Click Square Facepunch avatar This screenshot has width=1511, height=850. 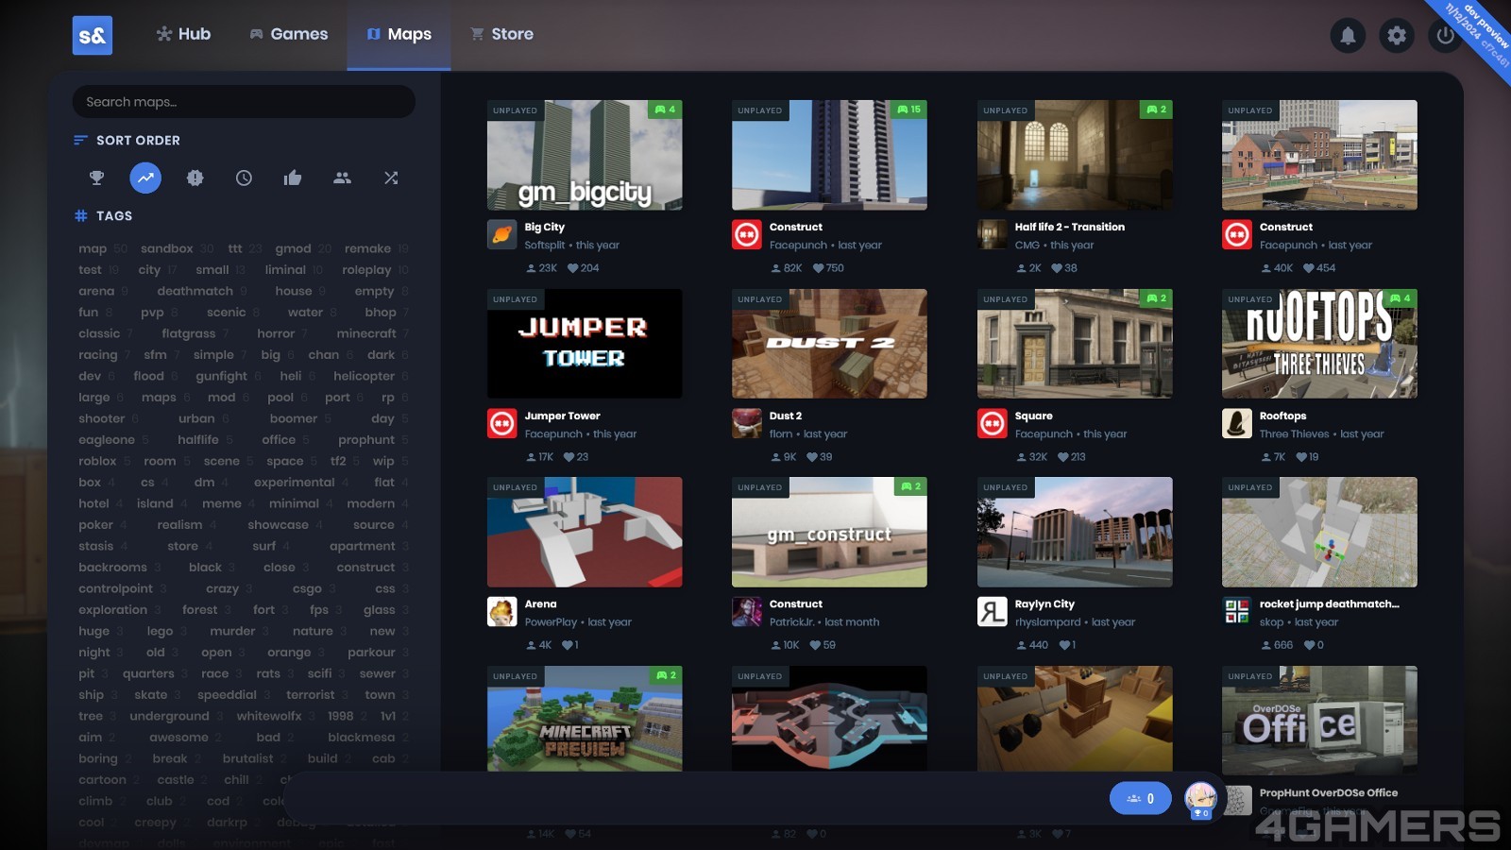point(993,423)
